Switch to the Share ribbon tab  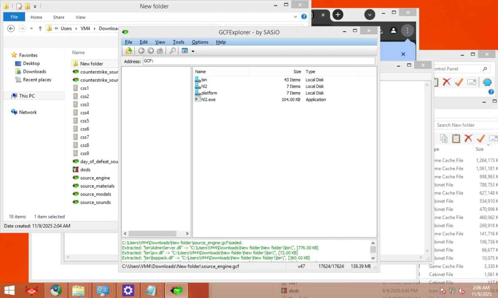(x=59, y=17)
